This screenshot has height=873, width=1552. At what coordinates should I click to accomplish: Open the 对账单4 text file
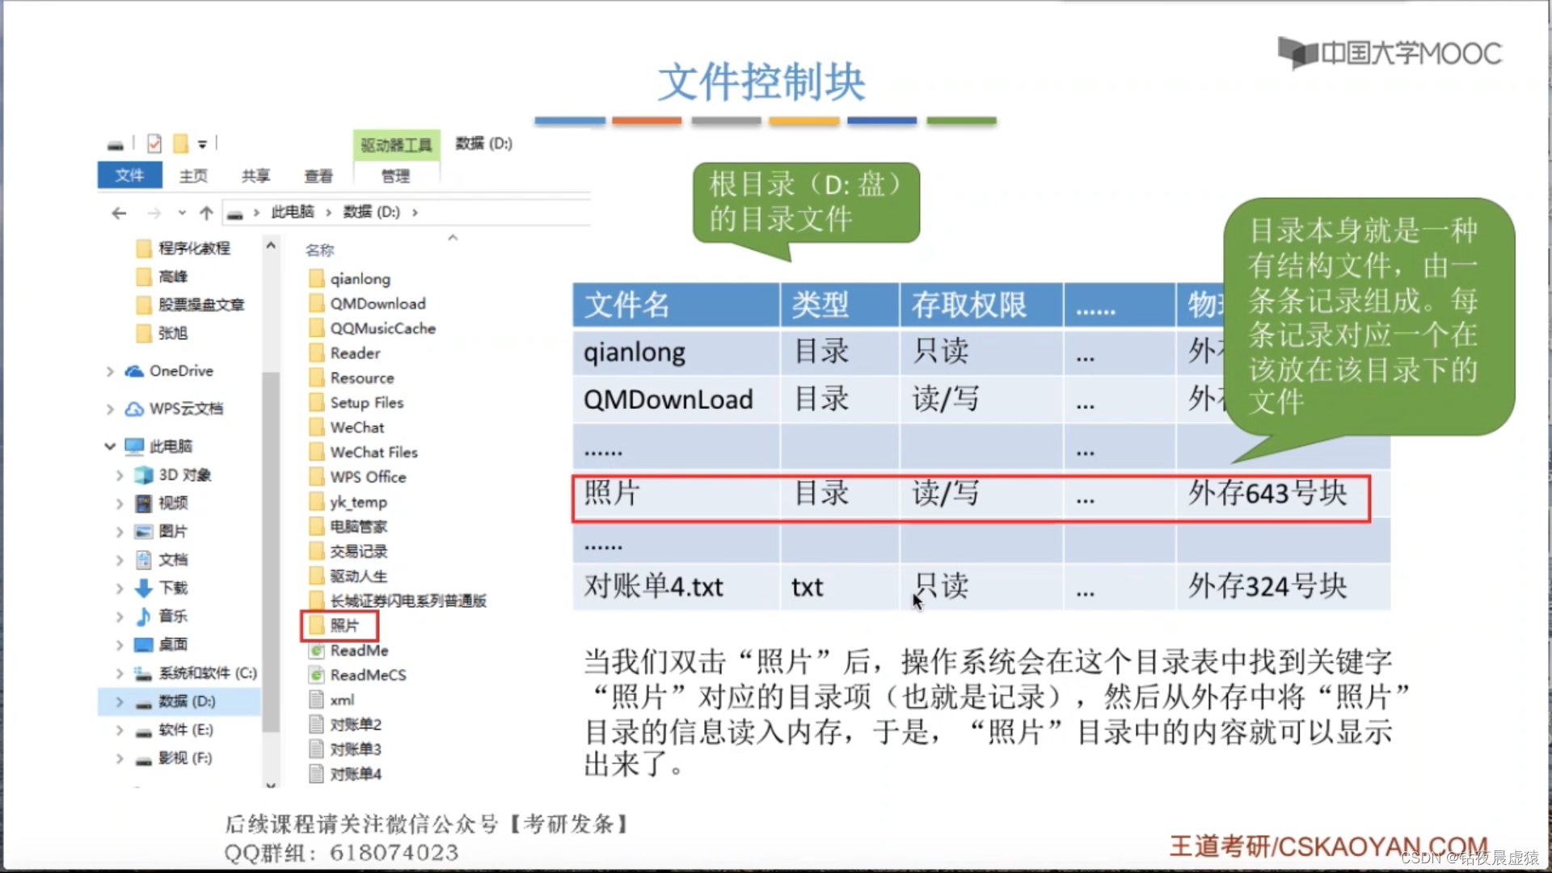click(x=346, y=774)
